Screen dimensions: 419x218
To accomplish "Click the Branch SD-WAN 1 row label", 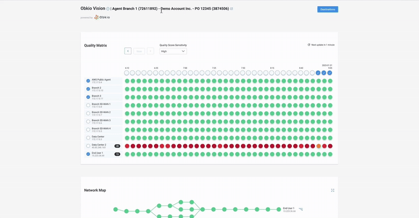I will [x=101, y=106].
